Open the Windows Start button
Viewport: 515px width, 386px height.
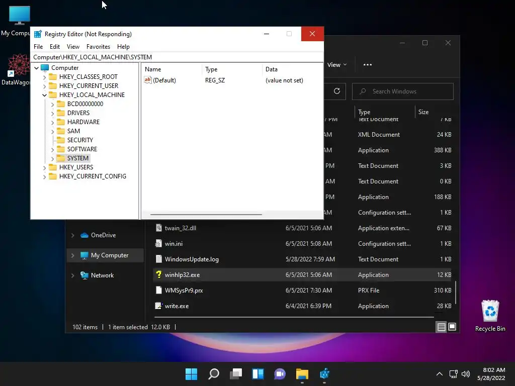click(191, 374)
